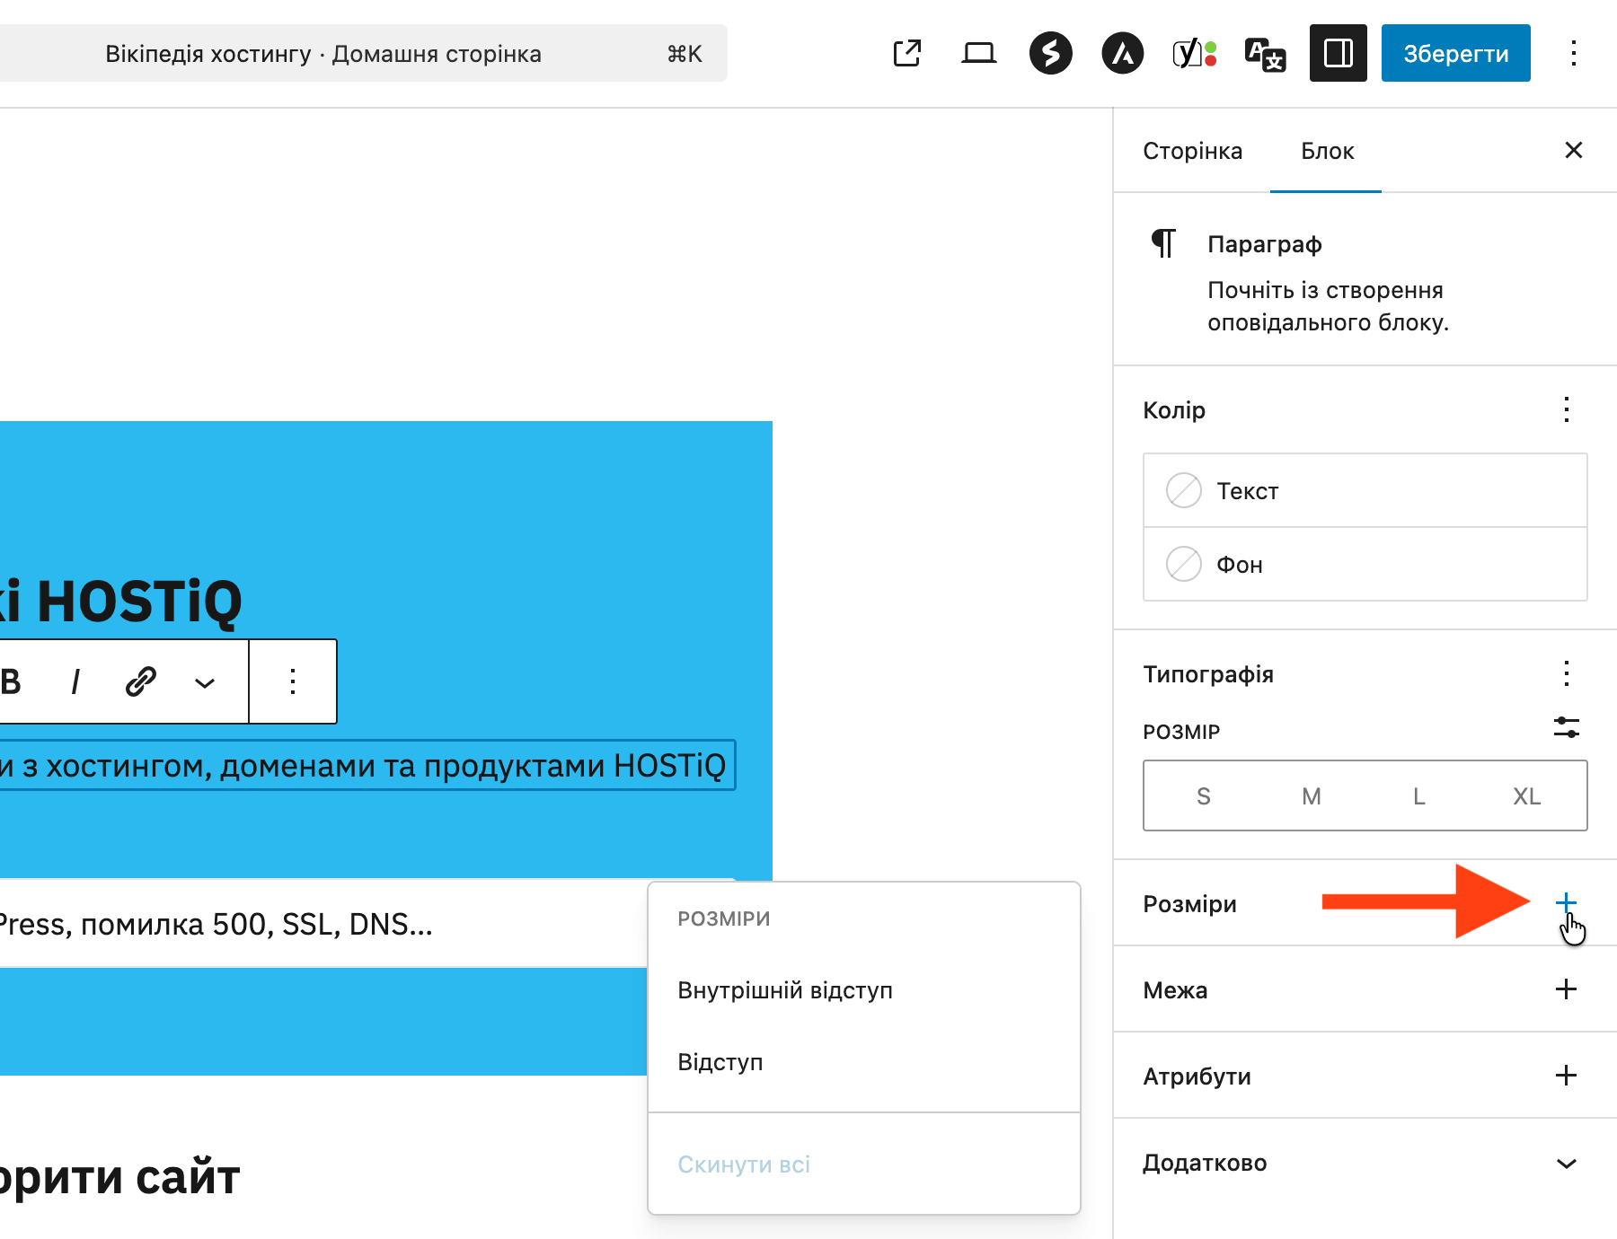The width and height of the screenshot is (1617, 1239).
Task: Switch to the Блок tab
Action: (1327, 151)
